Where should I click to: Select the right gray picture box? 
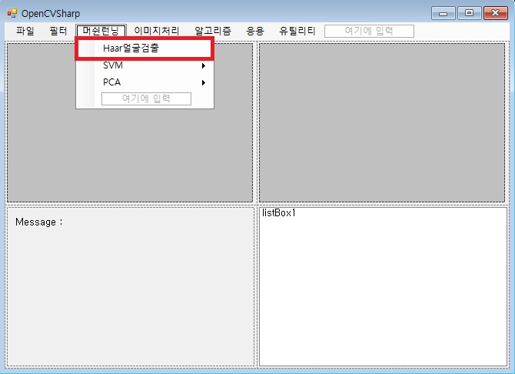point(382,122)
